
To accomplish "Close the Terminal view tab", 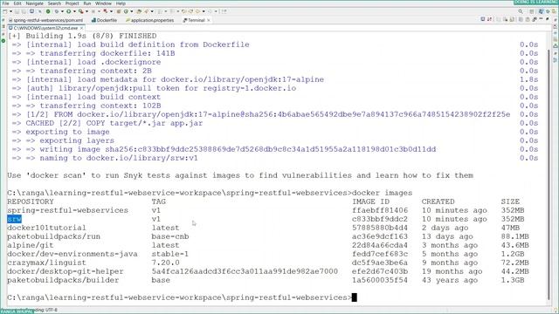I will [x=209, y=20].
